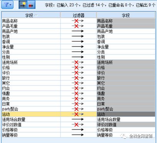Viewport: 157px width, 143px height.
Task: Select input field 销量等级 in left column
Action: coord(31,135)
